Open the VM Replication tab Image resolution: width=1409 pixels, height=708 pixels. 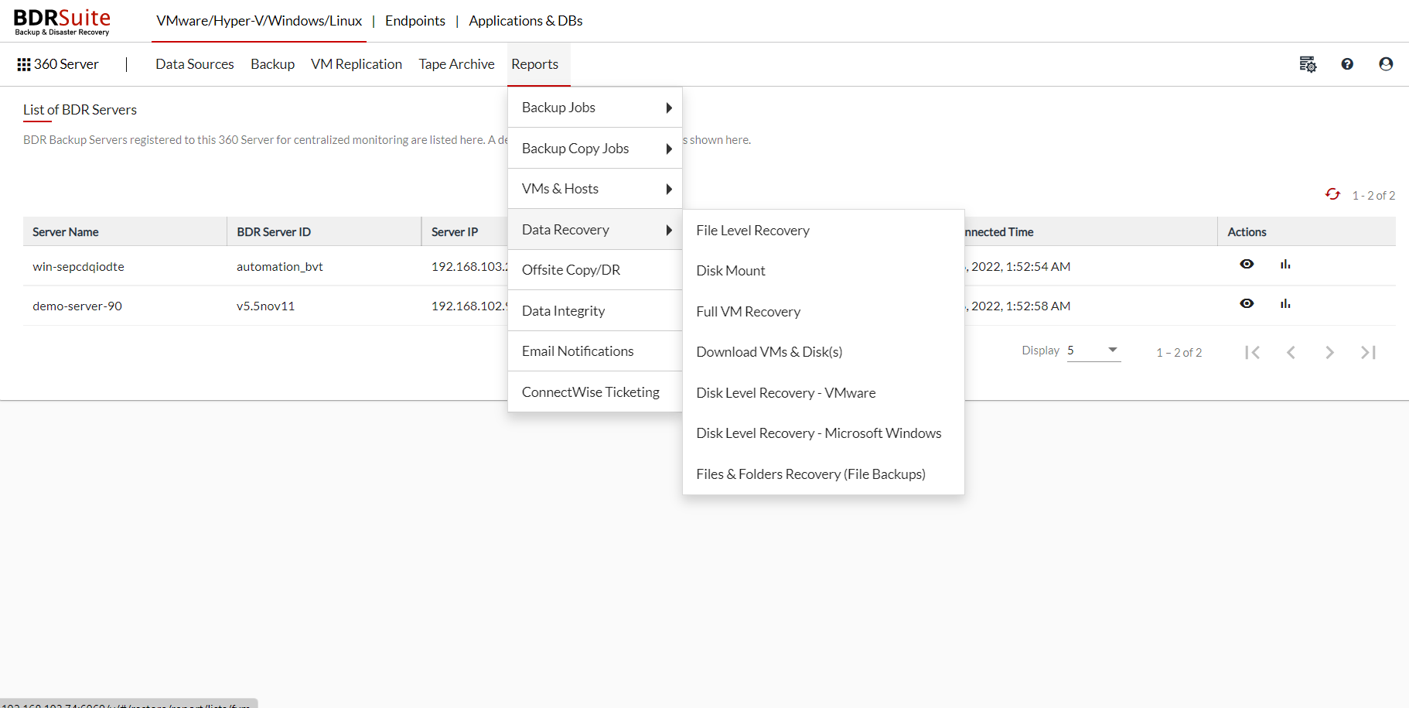357,64
